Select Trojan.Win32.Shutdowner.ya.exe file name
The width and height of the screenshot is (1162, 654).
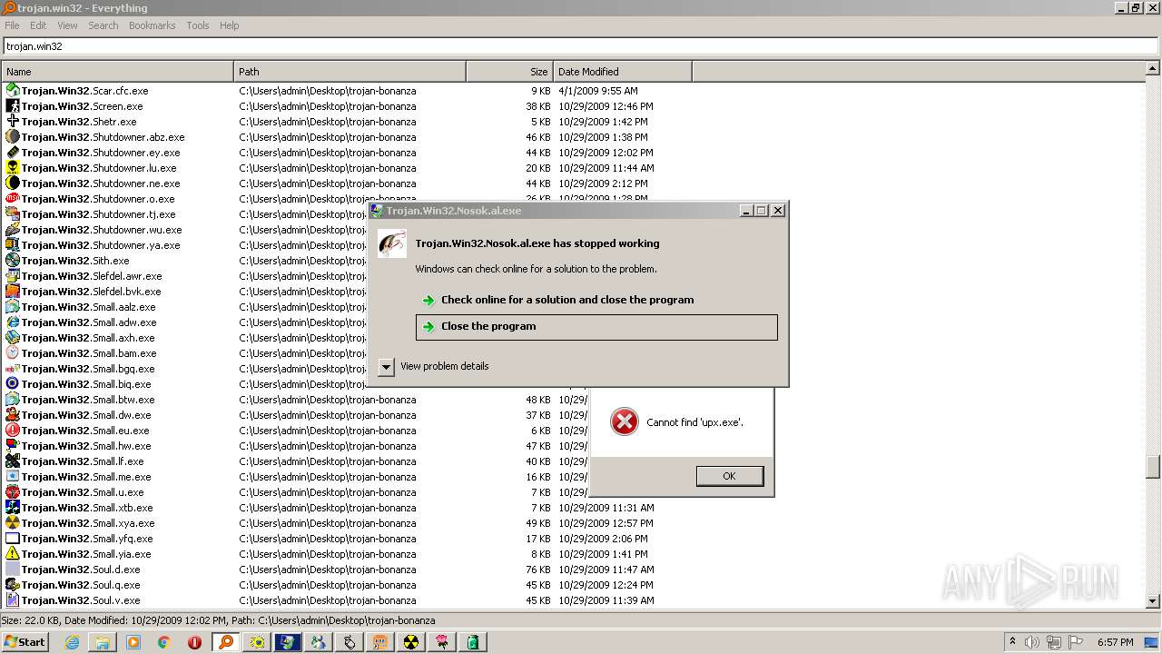click(101, 245)
